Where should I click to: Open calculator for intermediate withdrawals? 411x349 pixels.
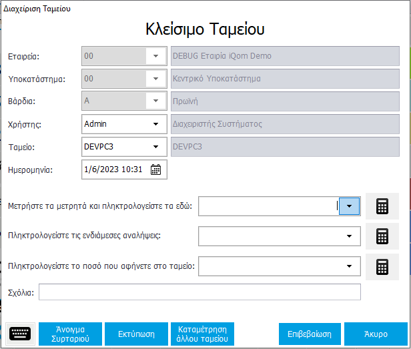(382, 236)
